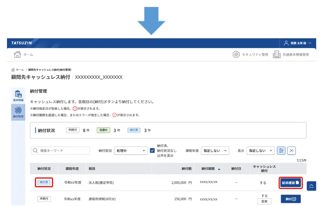The width and height of the screenshot is (330, 206).
Task: Click the home icon in navigation bar
Action: (x=17, y=54)
